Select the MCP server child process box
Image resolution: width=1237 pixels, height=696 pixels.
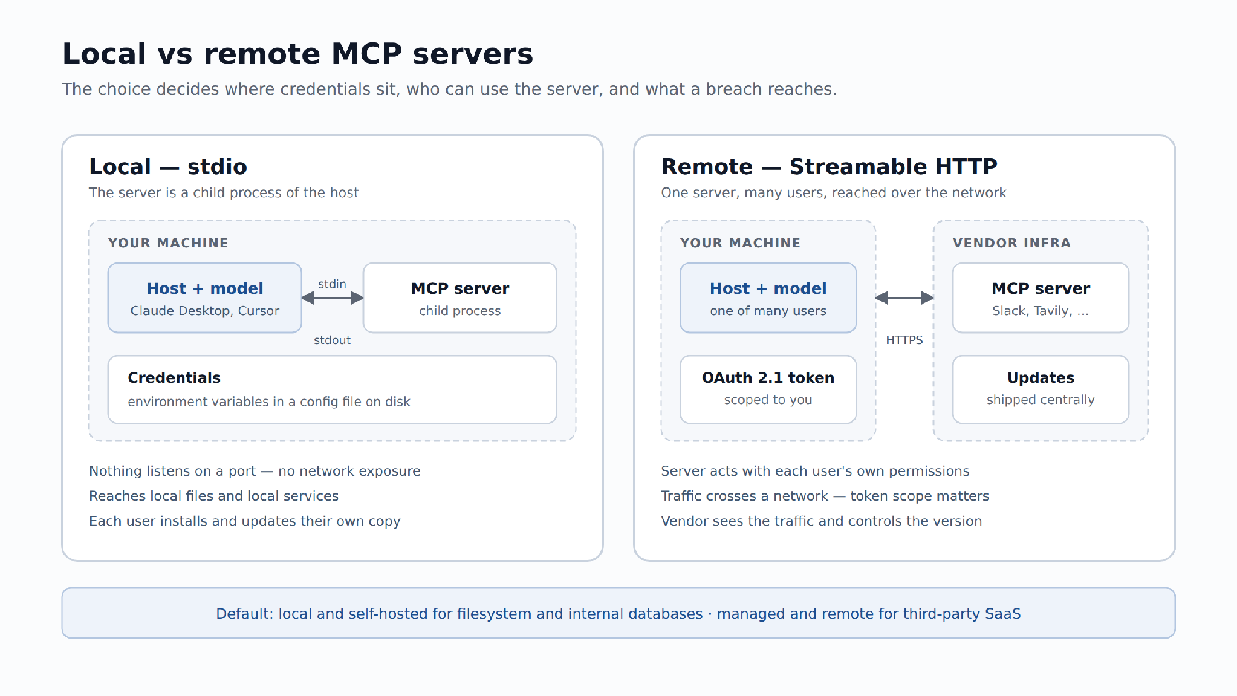pyautogui.click(x=460, y=298)
